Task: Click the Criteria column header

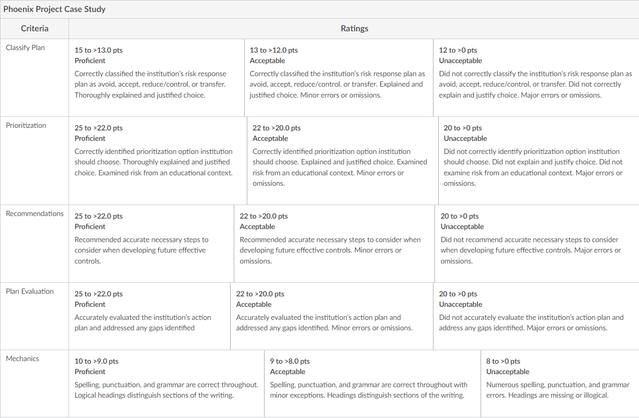Action: tap(35, 29)
